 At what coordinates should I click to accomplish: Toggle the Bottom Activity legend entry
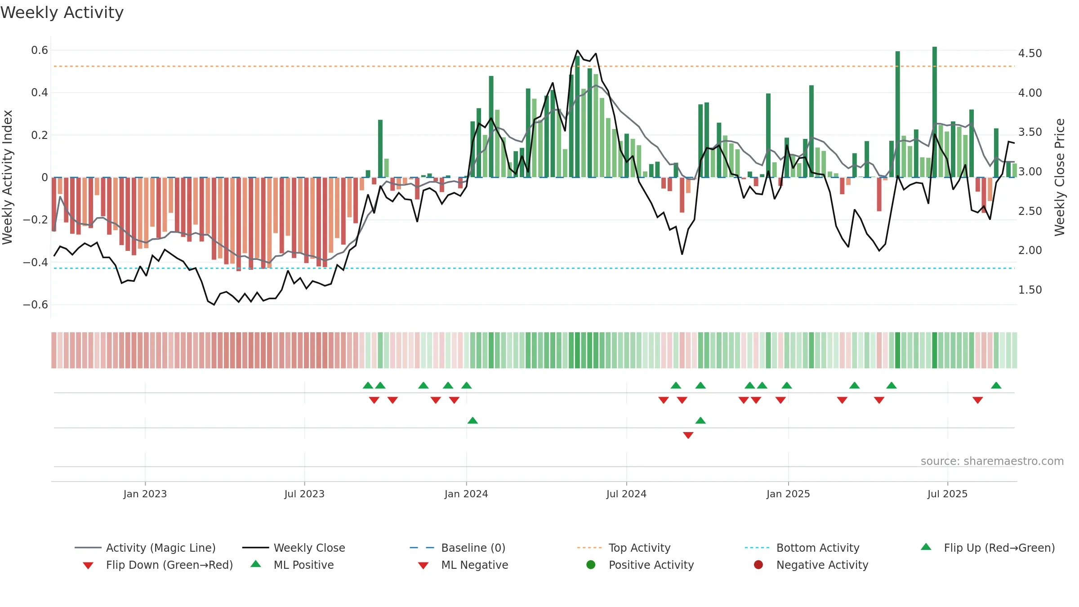pos(802,548)
